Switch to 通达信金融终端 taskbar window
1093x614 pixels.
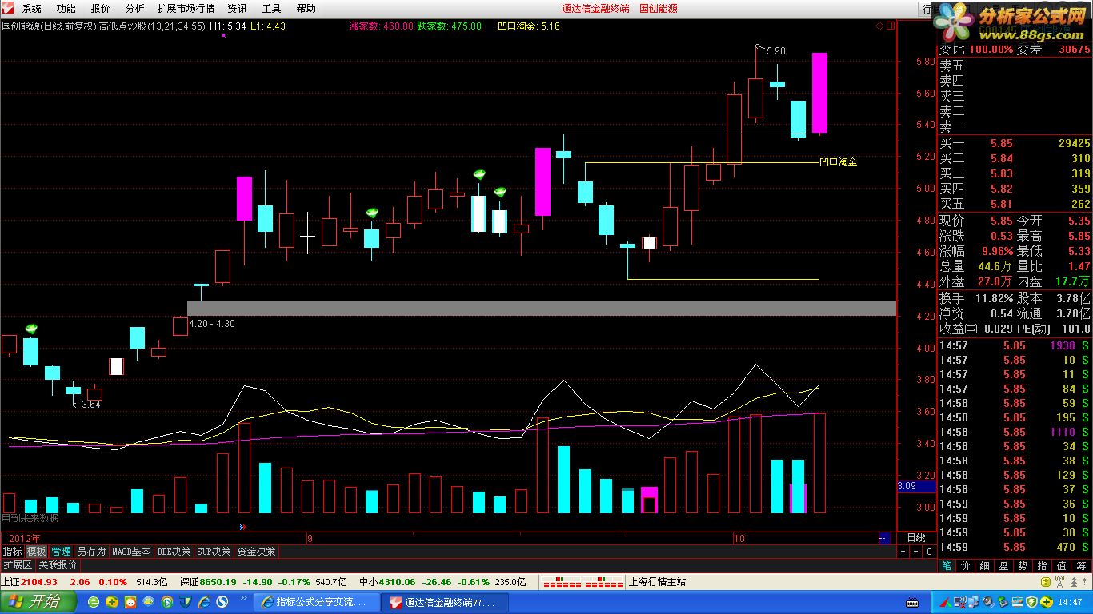(x=444, y=602)
